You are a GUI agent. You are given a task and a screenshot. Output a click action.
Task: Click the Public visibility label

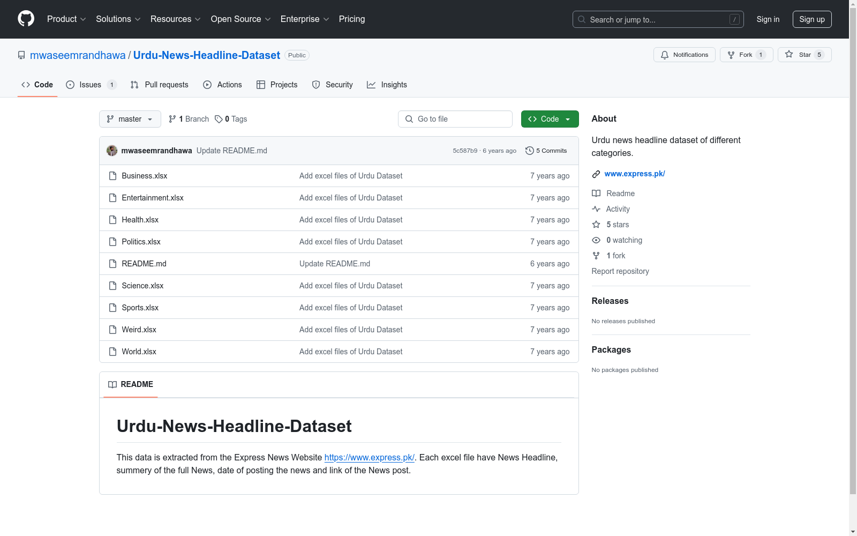click(297, 55)
